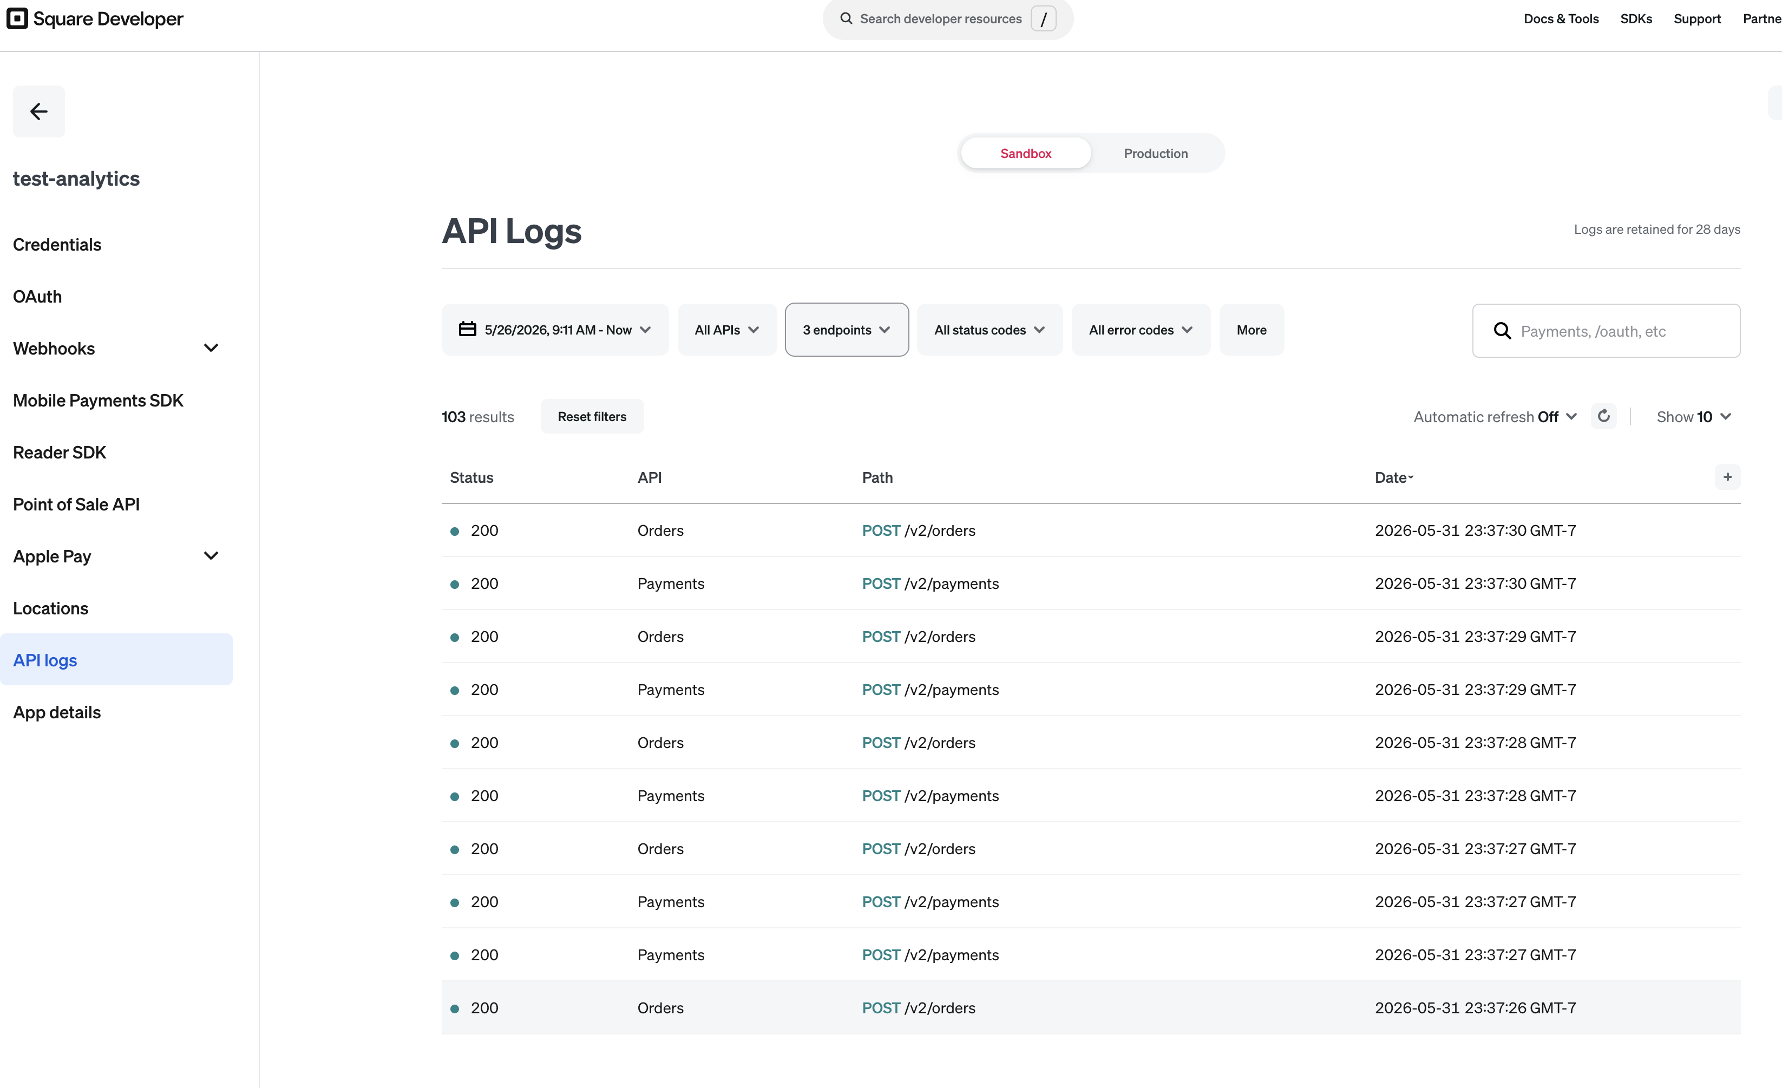The image size is (1782, 1088).
Task: Open Point of Sale API page
Action: [x=76, y=505]
